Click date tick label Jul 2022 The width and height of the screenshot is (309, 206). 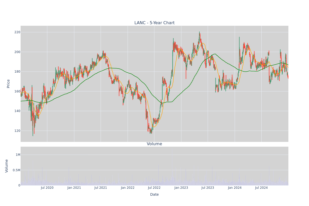tap(154, 188)
